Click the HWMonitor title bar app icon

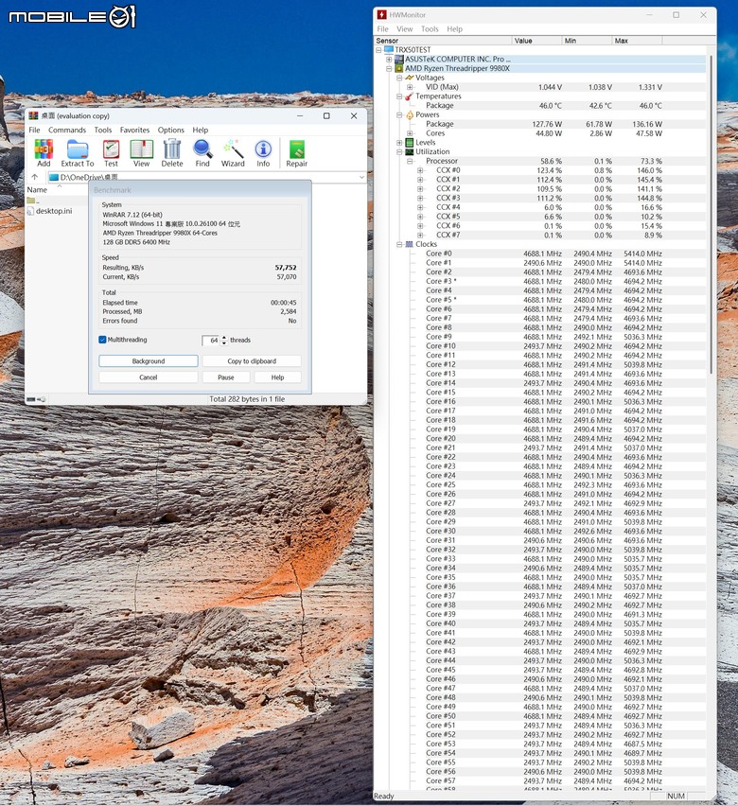click(x=381, y=14)
